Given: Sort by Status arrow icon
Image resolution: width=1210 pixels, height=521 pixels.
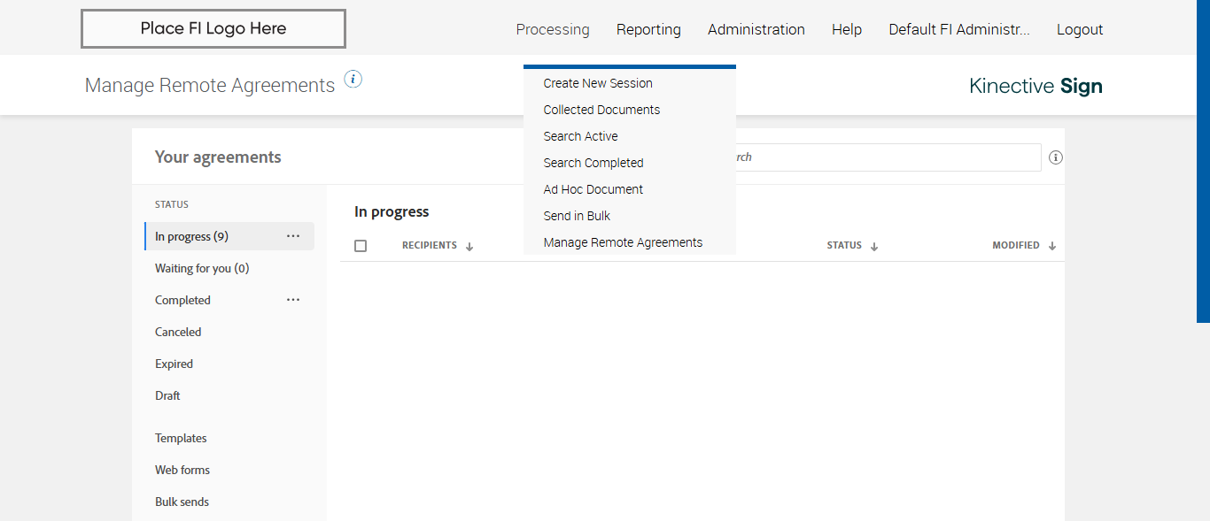Looking at the screenshot, I should pyautogui.click(x=874, y=247).
